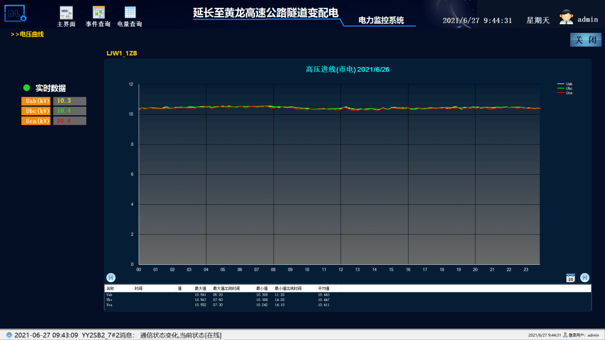Click the 电力监控系统 subtitle
Viewport: 605px width, 340px height.
click(381, 20)
